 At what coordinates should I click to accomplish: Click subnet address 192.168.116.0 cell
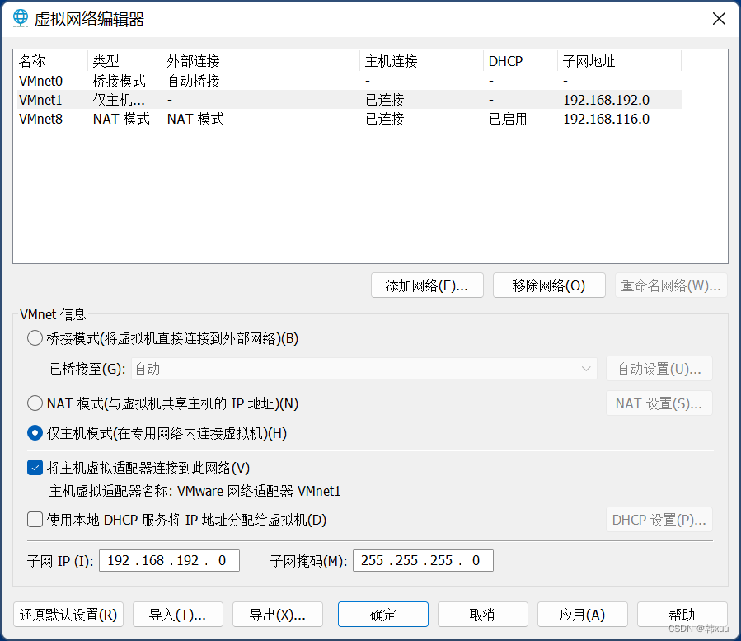click(607, 119)
